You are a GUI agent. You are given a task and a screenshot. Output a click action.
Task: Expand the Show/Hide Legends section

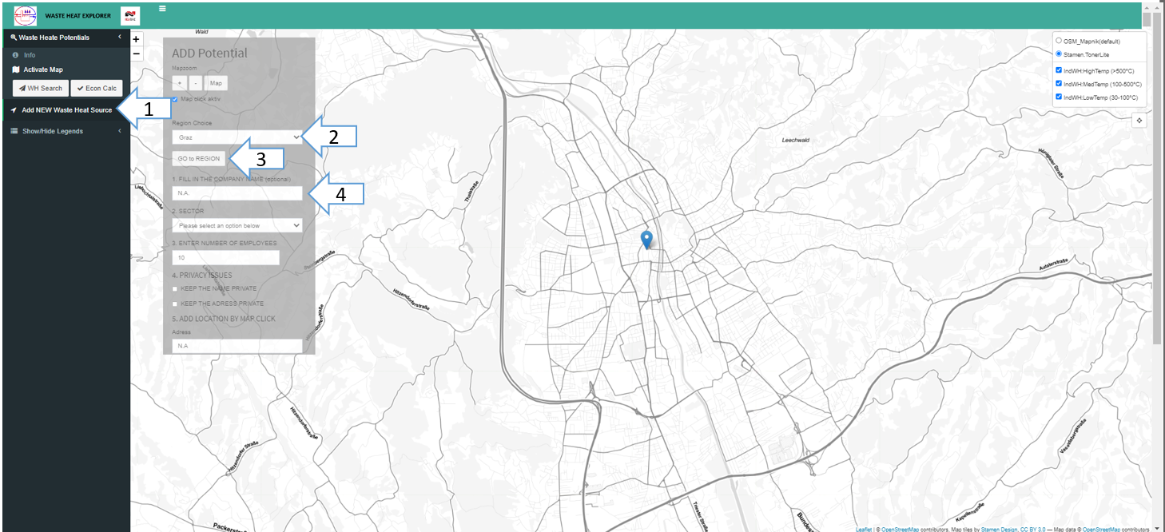coord(65,131)
